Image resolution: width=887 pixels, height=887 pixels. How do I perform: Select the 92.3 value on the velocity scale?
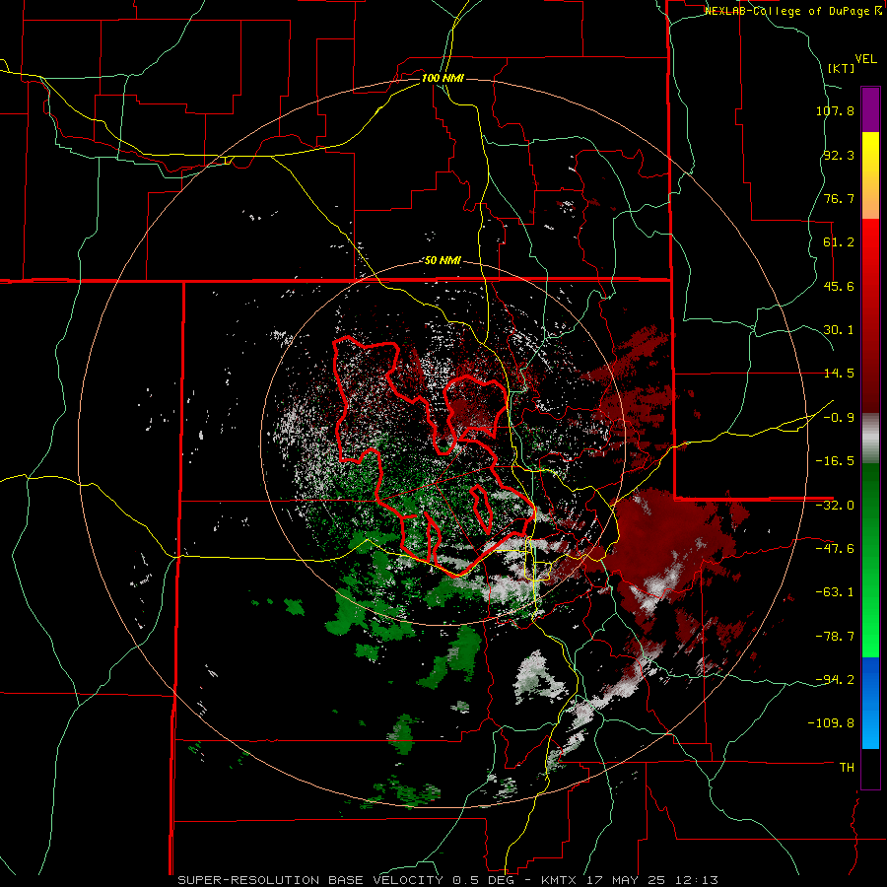click(x=839, y=155)
